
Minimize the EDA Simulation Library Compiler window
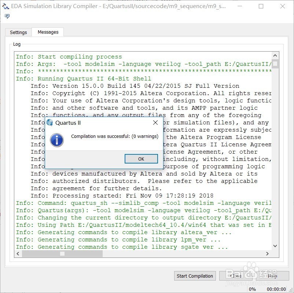(240, 6)
